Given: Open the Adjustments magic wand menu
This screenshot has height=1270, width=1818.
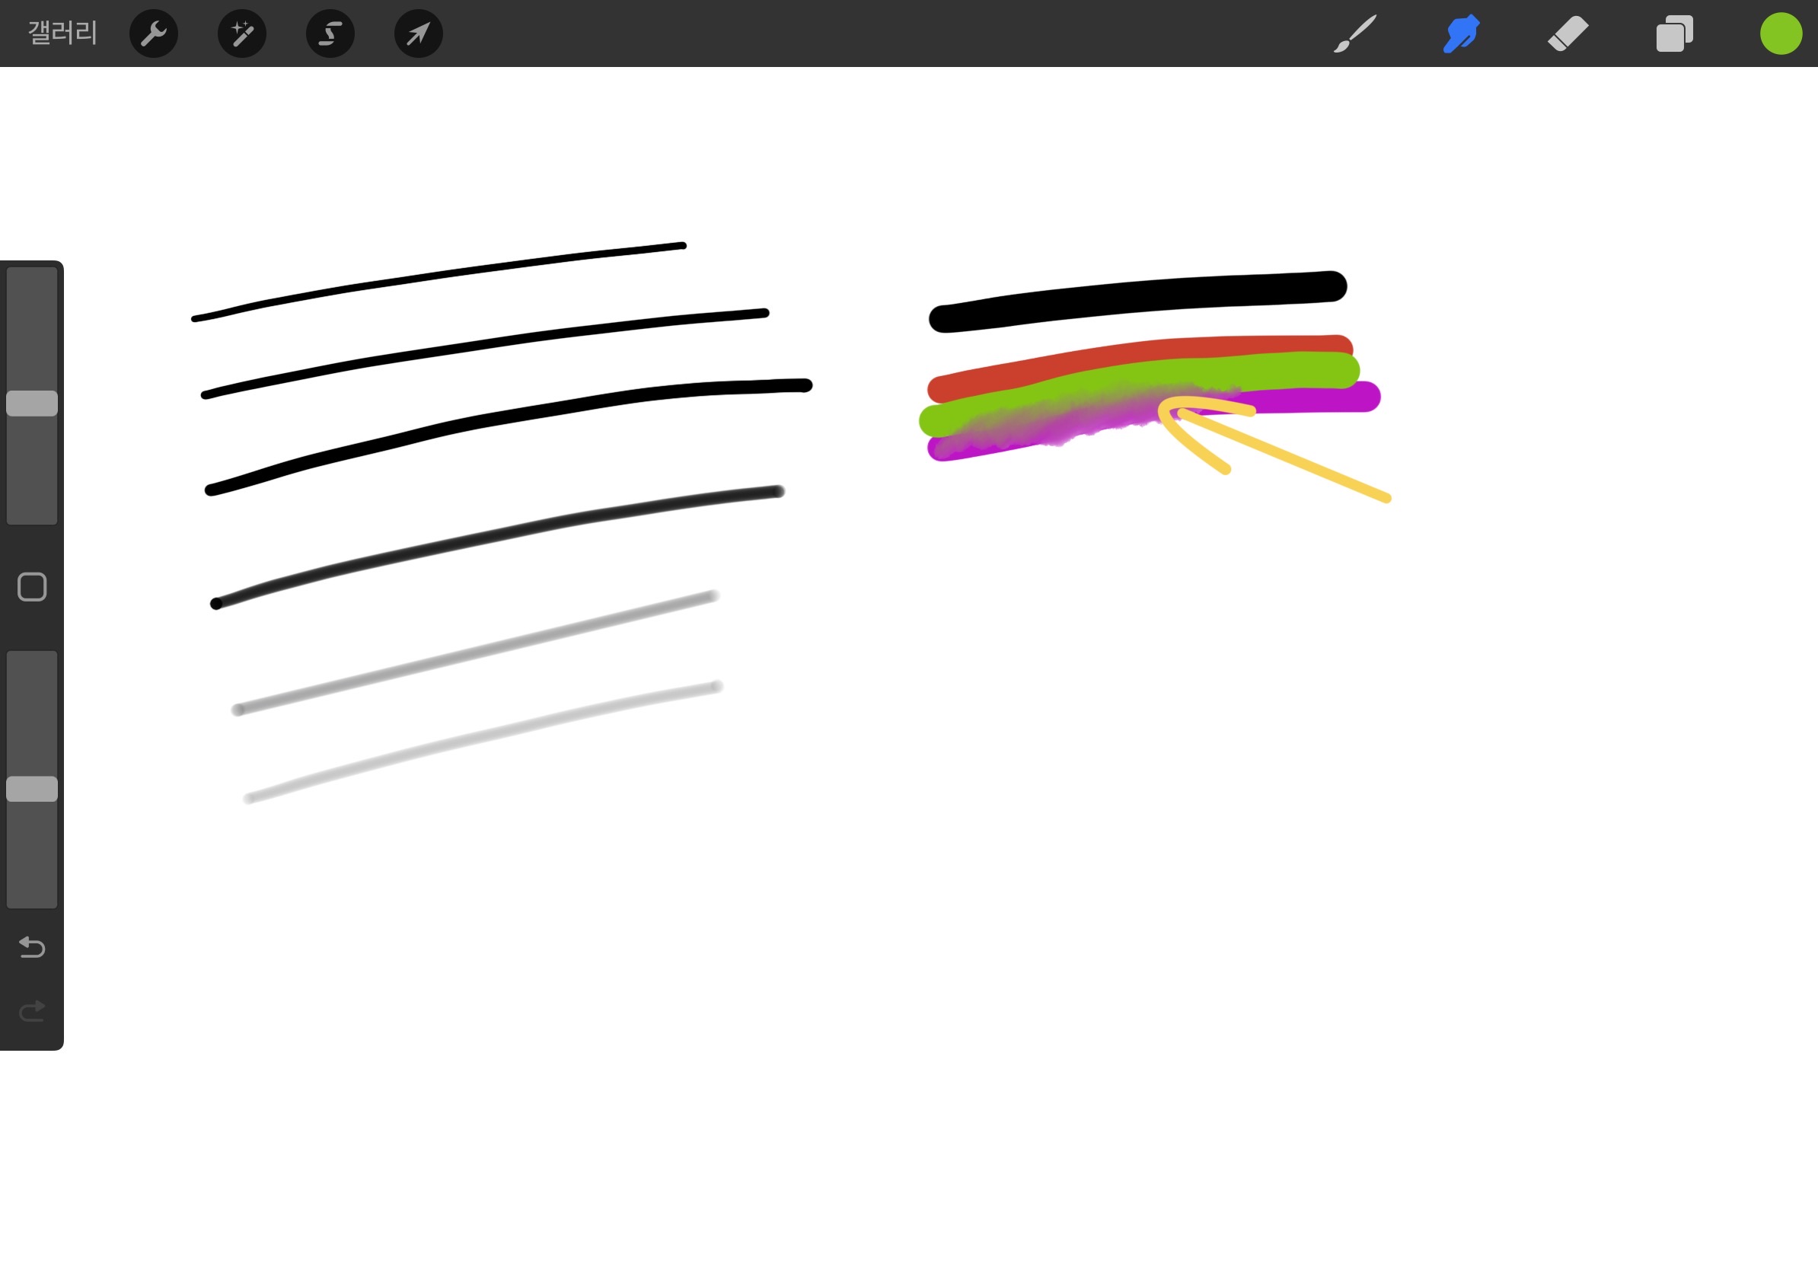Looking at the screenshot, I should point(241,34).
